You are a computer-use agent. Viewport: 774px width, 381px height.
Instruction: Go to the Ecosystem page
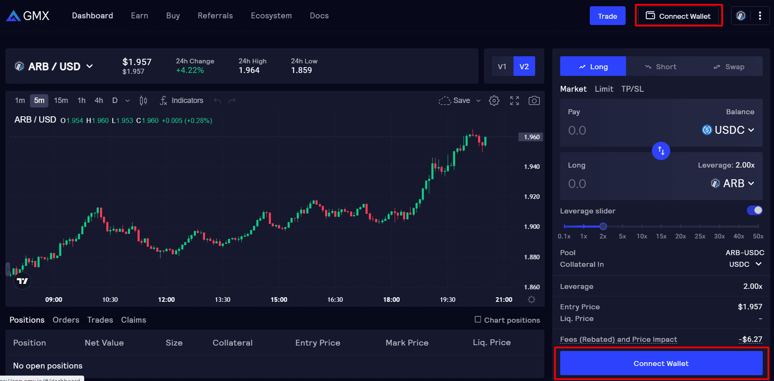point(271,16)
